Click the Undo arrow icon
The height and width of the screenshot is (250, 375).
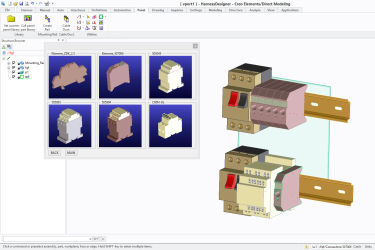point(32,3)
